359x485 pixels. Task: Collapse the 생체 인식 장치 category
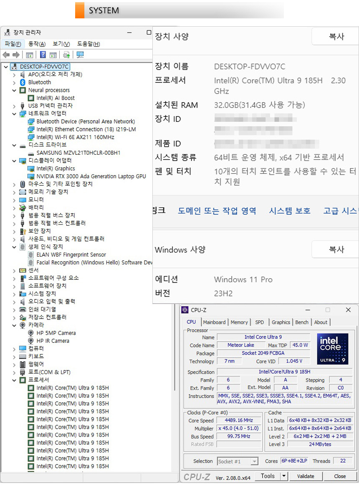click(x=14, y=247)
